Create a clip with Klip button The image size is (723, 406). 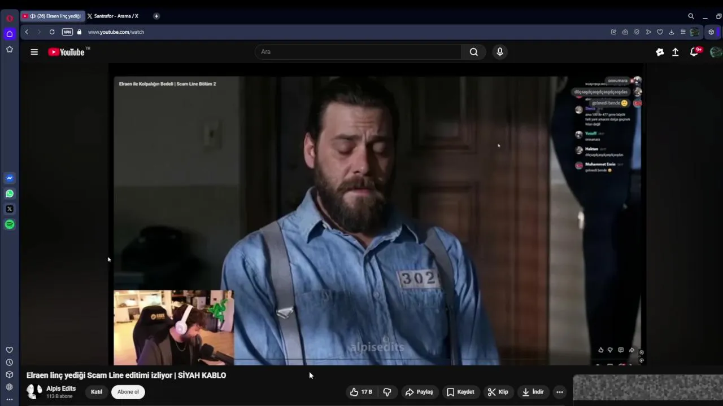click(x=498, y=392)
